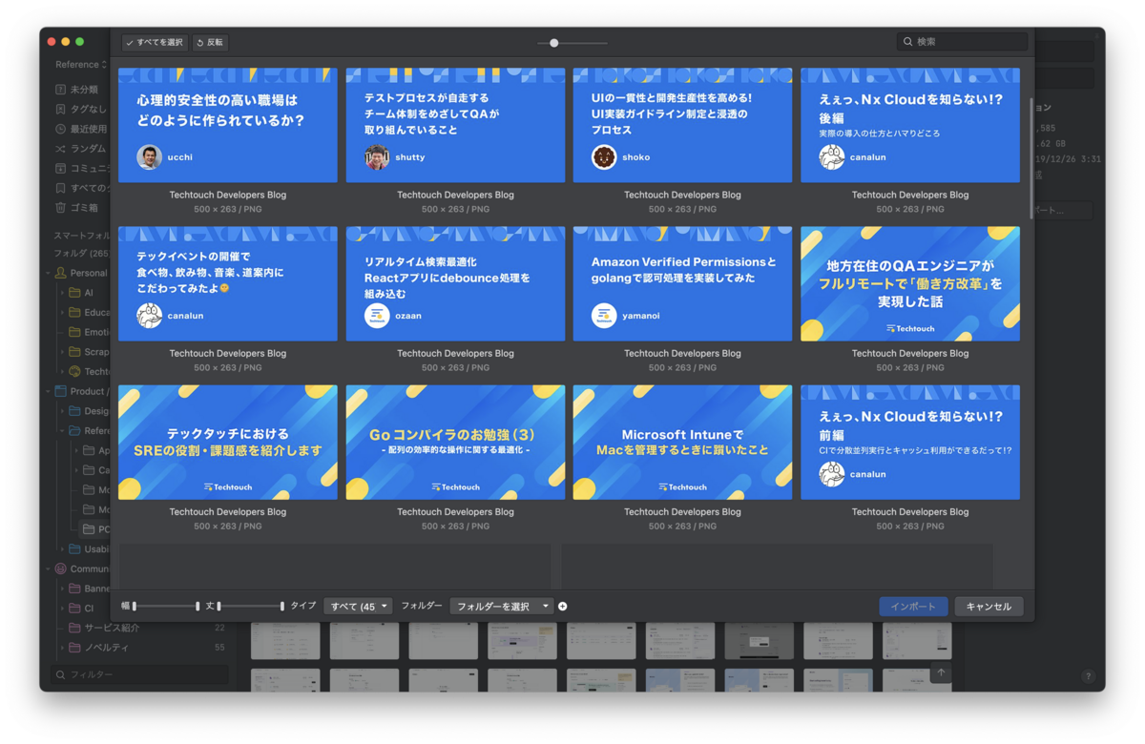Select the リアルタイム検索最適化 thumbnail by ozaan
This screenshot has height=744, width=1145.
point(455,283)
